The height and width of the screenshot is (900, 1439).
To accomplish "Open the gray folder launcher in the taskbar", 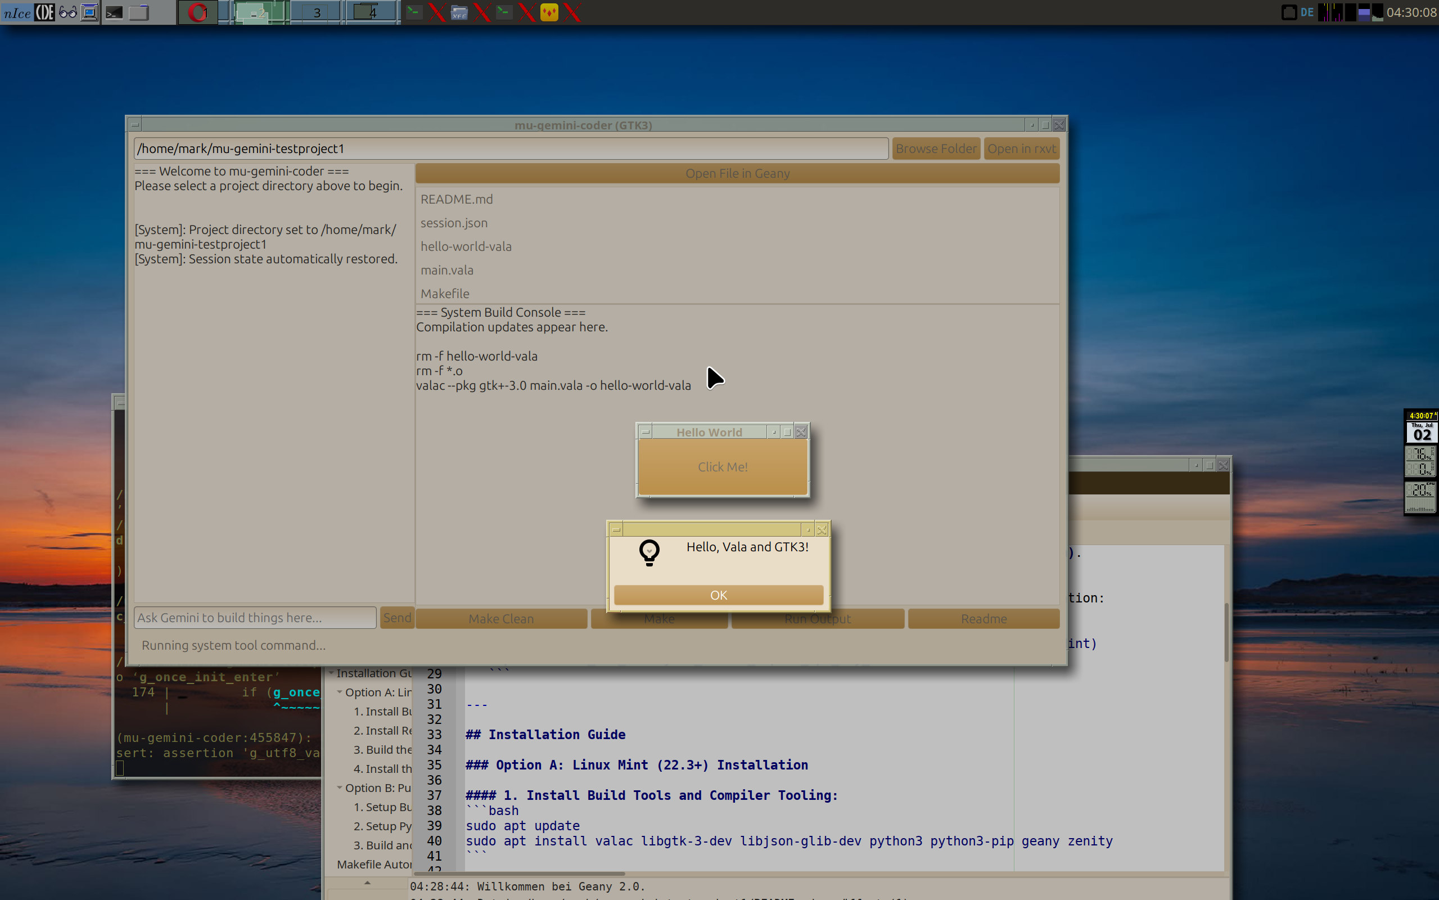I will click(x=138, y=12).
